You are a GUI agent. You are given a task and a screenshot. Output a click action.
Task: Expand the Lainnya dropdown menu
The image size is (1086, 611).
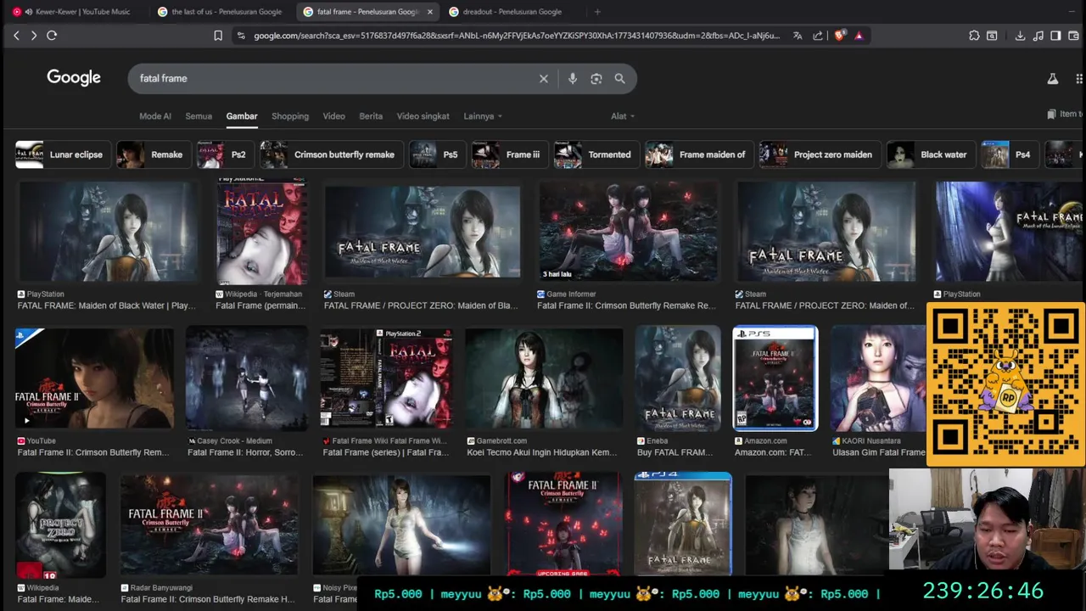click(x=483, y=116)
